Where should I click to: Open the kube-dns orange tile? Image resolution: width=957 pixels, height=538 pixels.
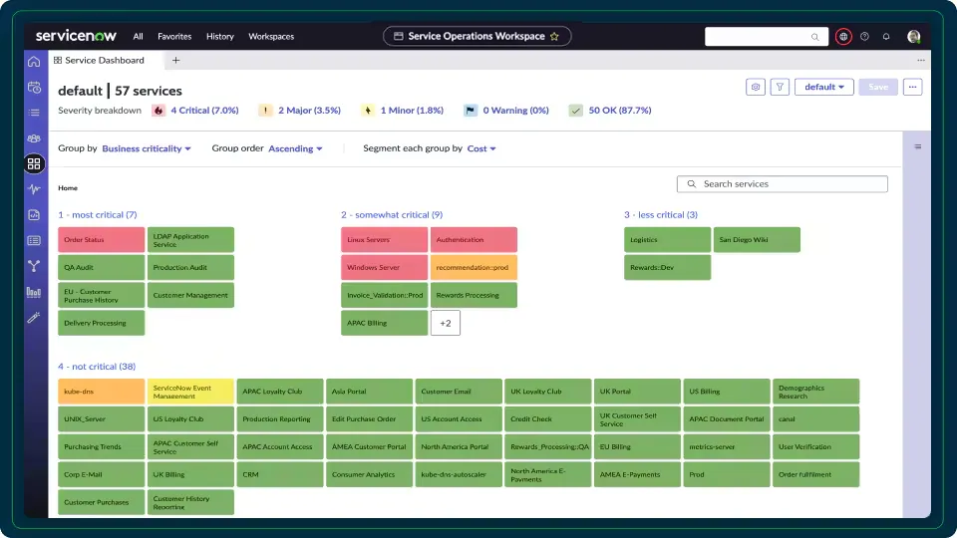(x=102, y=392)
